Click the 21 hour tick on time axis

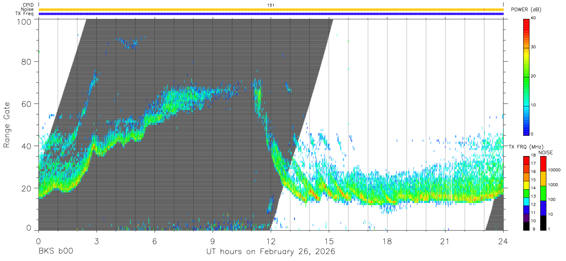445,241
